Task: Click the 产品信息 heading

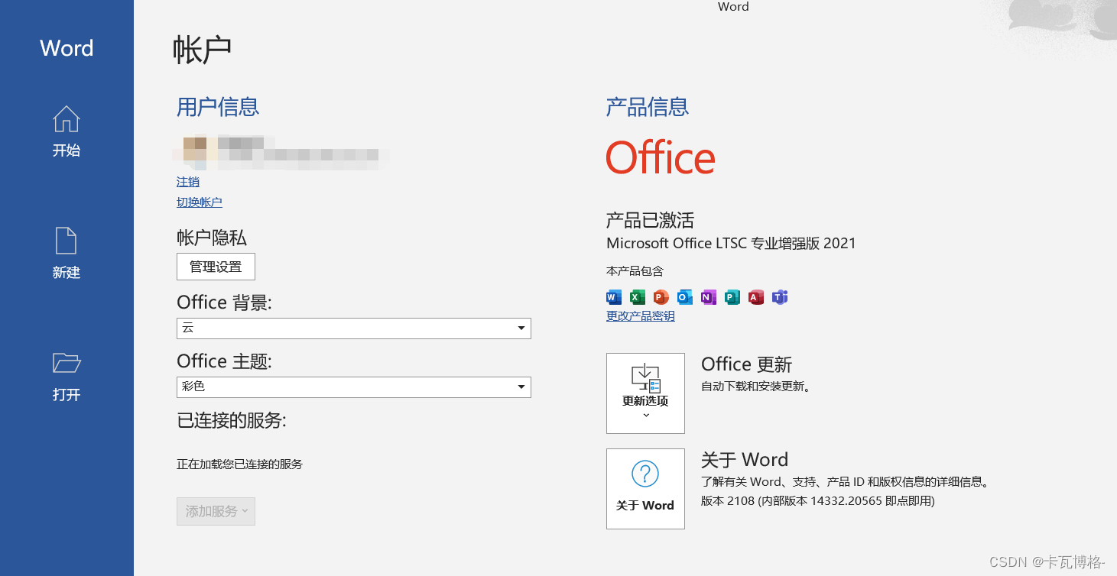Action: pos(648,107)
